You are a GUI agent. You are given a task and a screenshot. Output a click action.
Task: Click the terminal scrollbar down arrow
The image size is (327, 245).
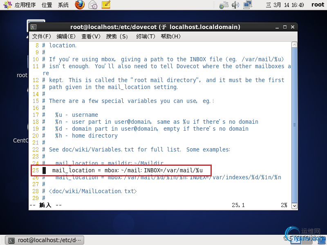[x=294, y=206]
